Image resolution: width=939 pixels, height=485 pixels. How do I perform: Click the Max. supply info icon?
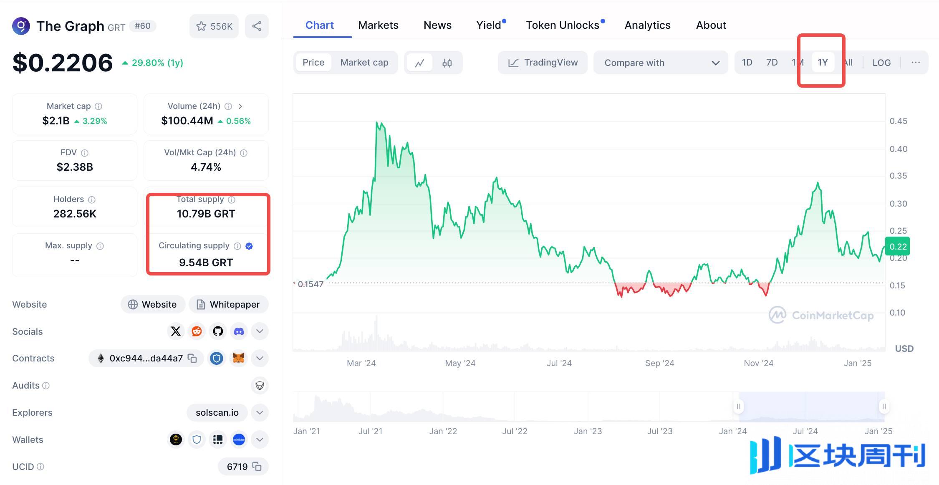point(100,246)
